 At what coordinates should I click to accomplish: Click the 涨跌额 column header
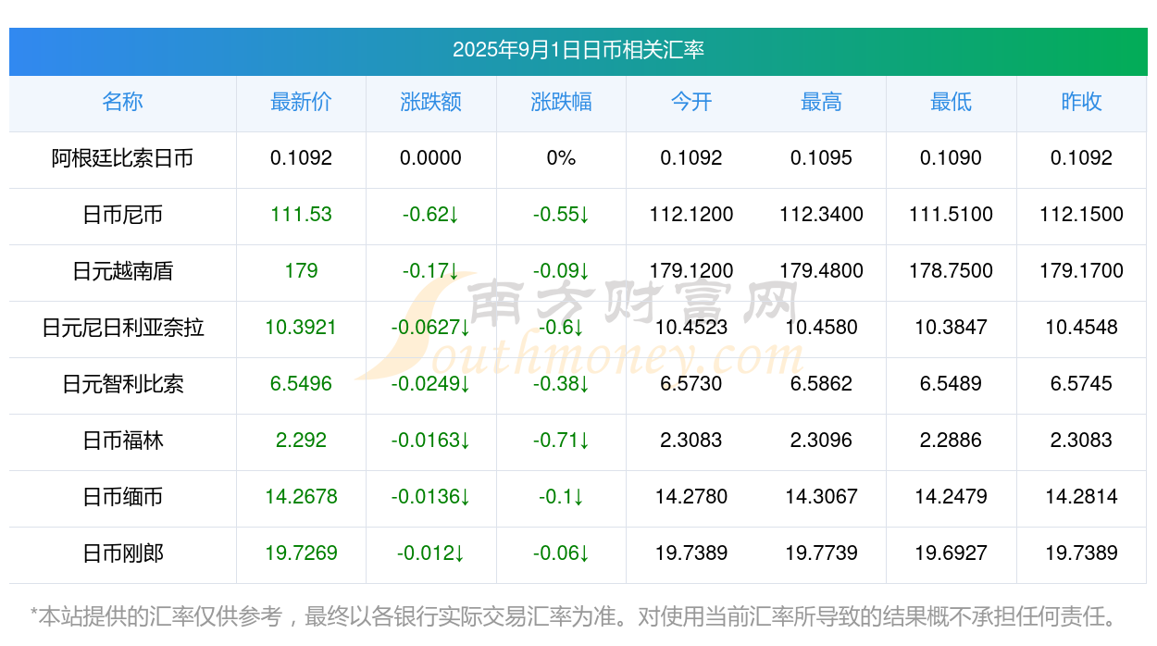click(x=431, y=102)
